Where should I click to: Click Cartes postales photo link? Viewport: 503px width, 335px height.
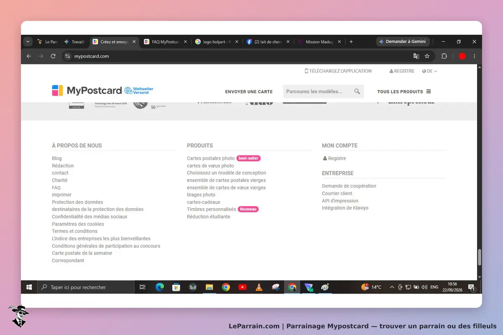[x=211, y=158]
